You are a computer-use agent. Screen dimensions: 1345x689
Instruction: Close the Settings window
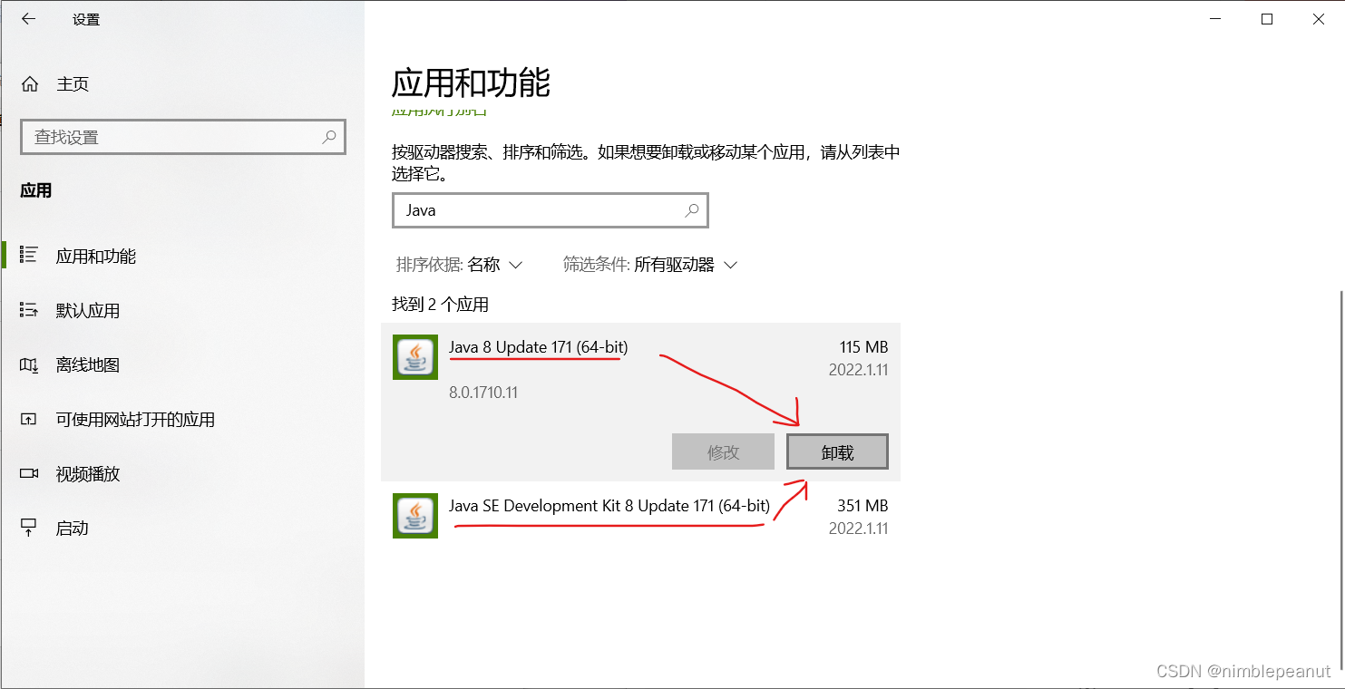[x=1319, y=19]
